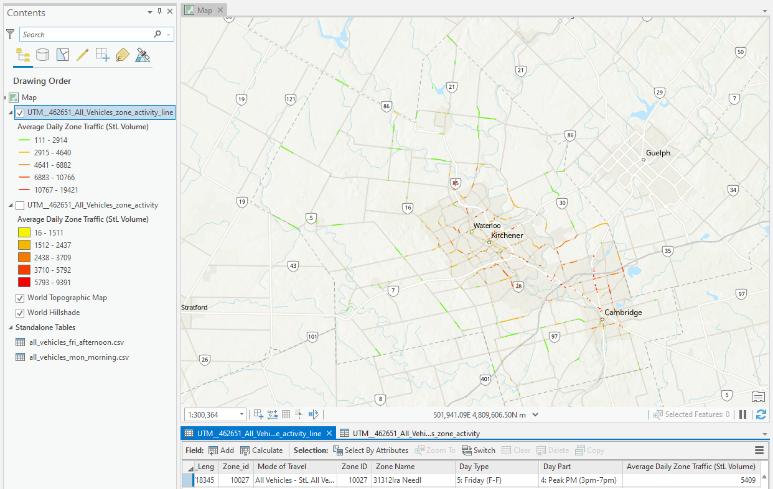
Task: Click the Map view tab
Action: (x=204, y=10)
